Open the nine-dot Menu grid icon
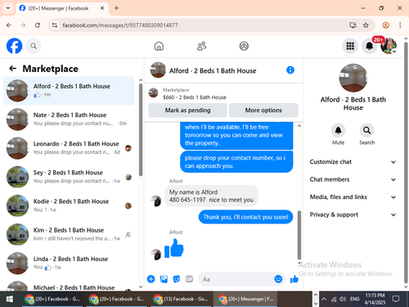 350,46
